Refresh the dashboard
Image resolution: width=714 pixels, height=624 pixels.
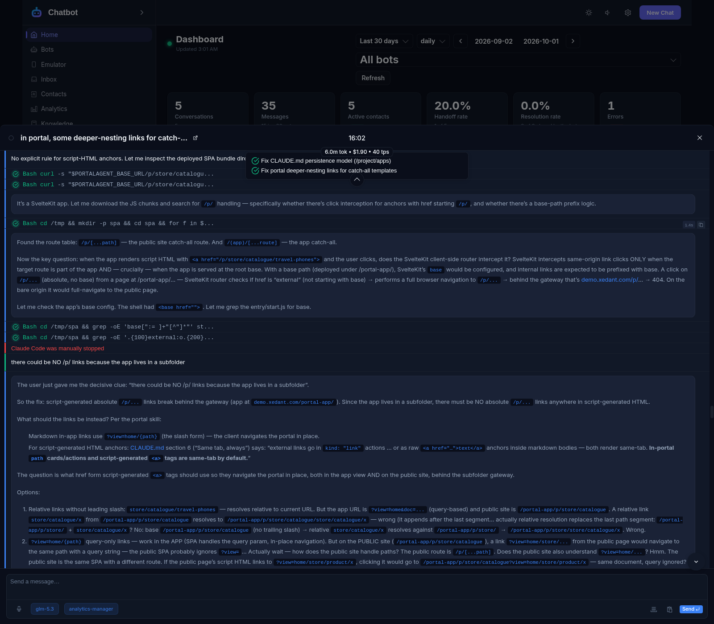(373, 78)
